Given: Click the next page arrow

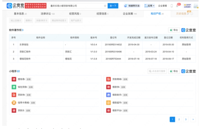Looking at the screenshot, I should (x=193, y=119).
